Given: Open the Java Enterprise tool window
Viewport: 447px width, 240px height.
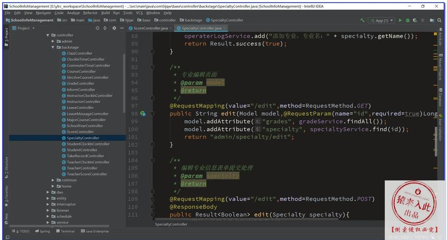Looking at the screenshot, I should (95, 231).
